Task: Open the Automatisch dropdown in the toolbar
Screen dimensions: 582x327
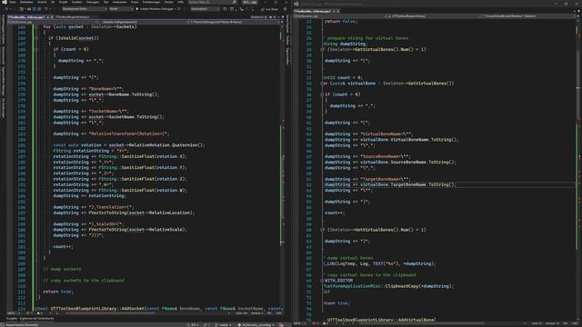Action: tap(205, 8)
